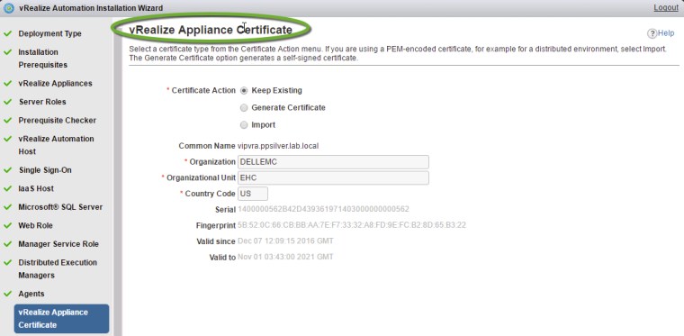Click checkmark icon beside Agents
Screen dimensions: 684x336
(7, 294)
